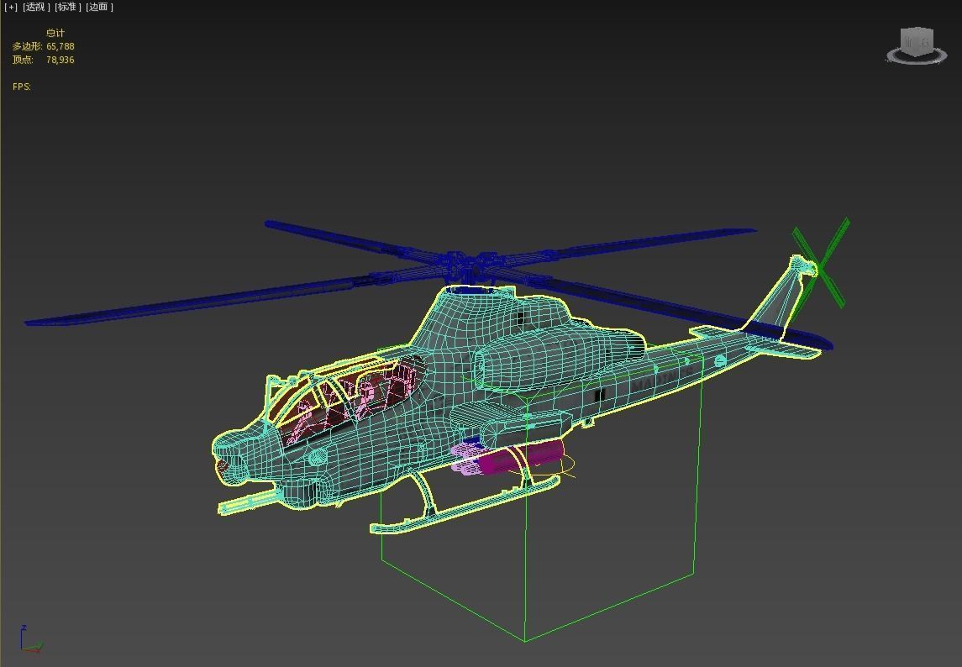Click the ViewCube navigation widget
The image size is (962, 667).
[917, 45]
